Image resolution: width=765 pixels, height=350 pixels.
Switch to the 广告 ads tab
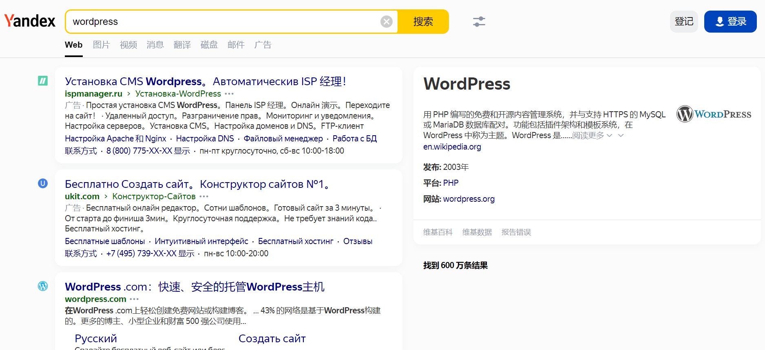coord(263,45)
